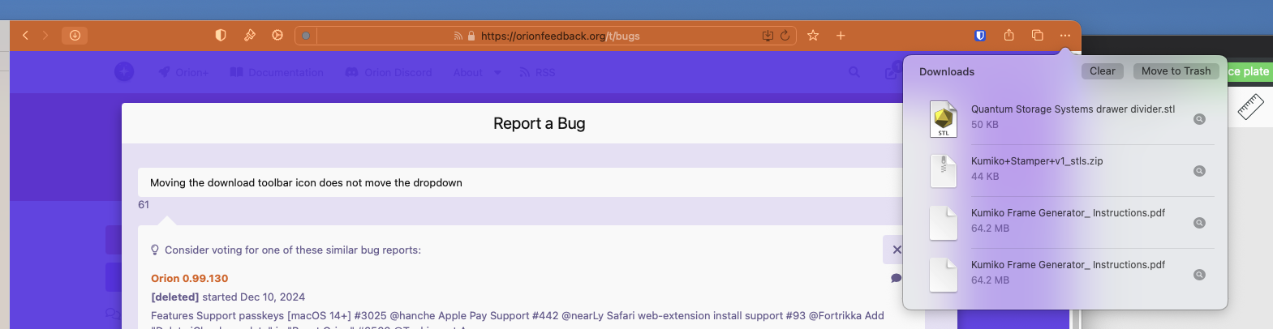Click the round site logo in page header
Screen dimensions: 1273x329
pos(124,72)
